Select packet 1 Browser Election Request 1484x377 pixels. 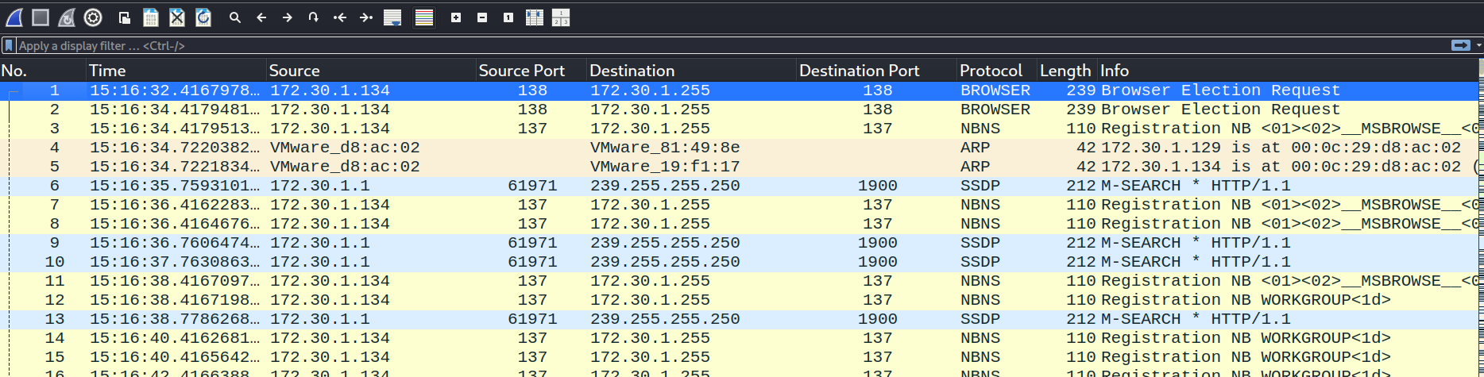[739, 90]
